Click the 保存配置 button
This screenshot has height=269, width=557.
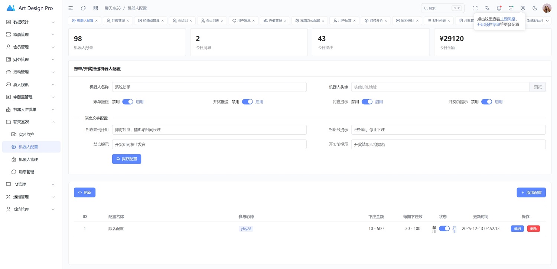(x=127, y=159)
